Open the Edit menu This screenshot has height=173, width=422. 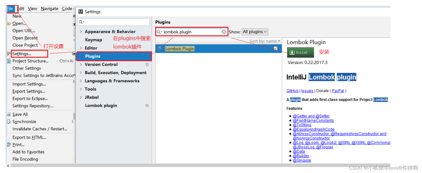tap(21, 9)
